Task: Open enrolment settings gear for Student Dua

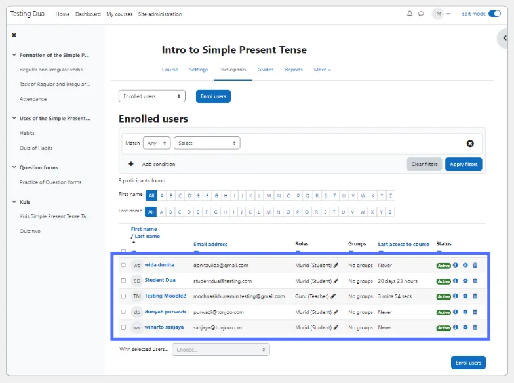Action: click(465, 281)
